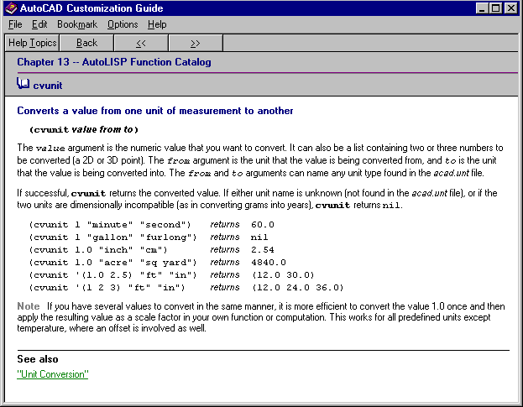Open the Help menu
This screenshot has width=523, height=407.
157,24
